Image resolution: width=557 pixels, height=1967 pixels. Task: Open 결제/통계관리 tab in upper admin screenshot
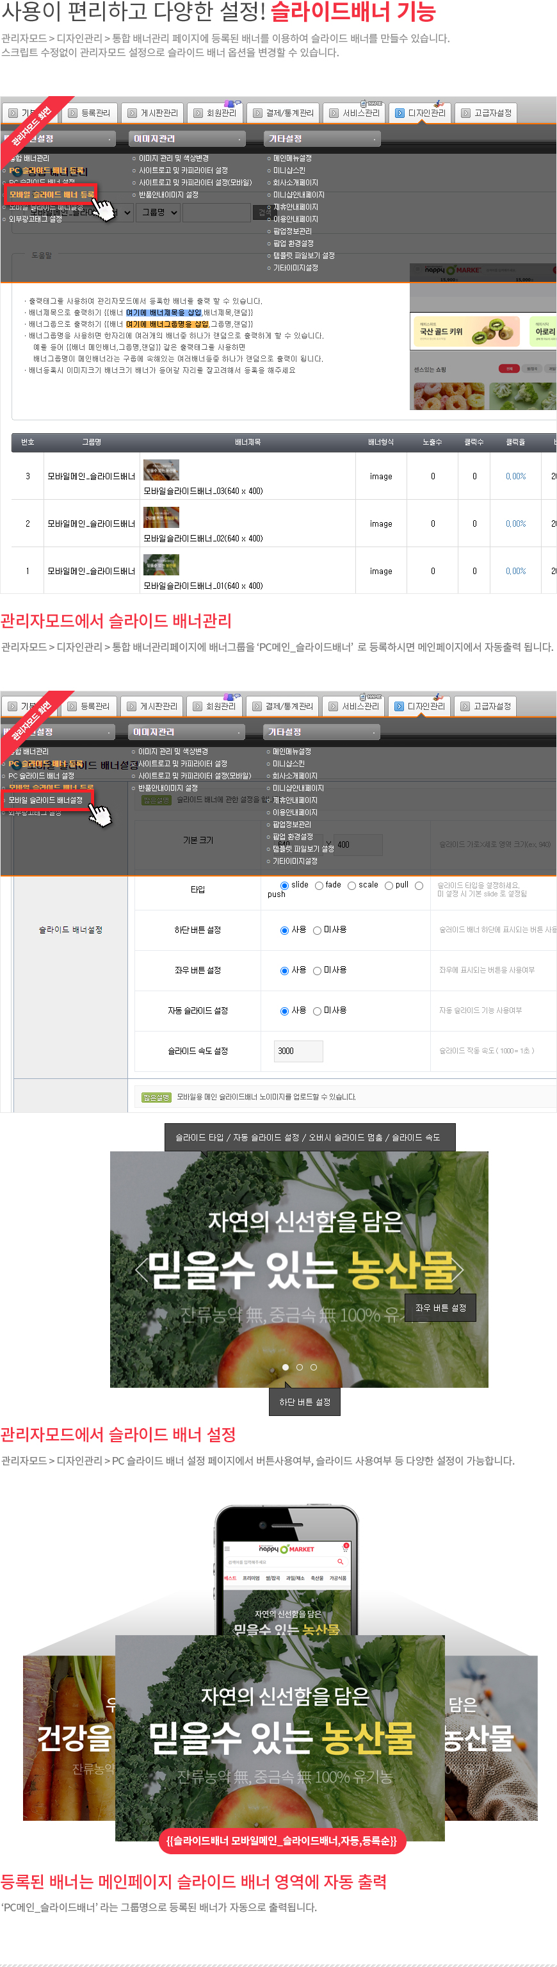point(283,113)
